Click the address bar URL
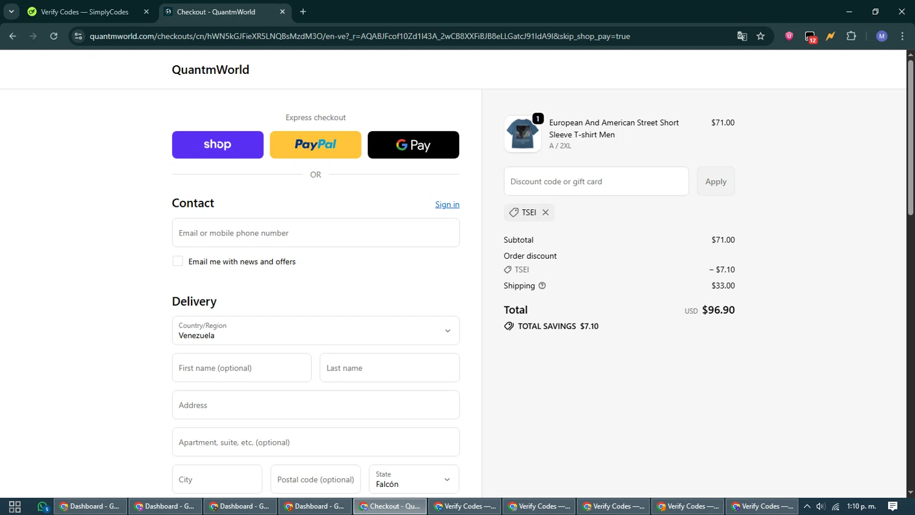The height and width of the screenshot is (515, 915). click(360, 36)
